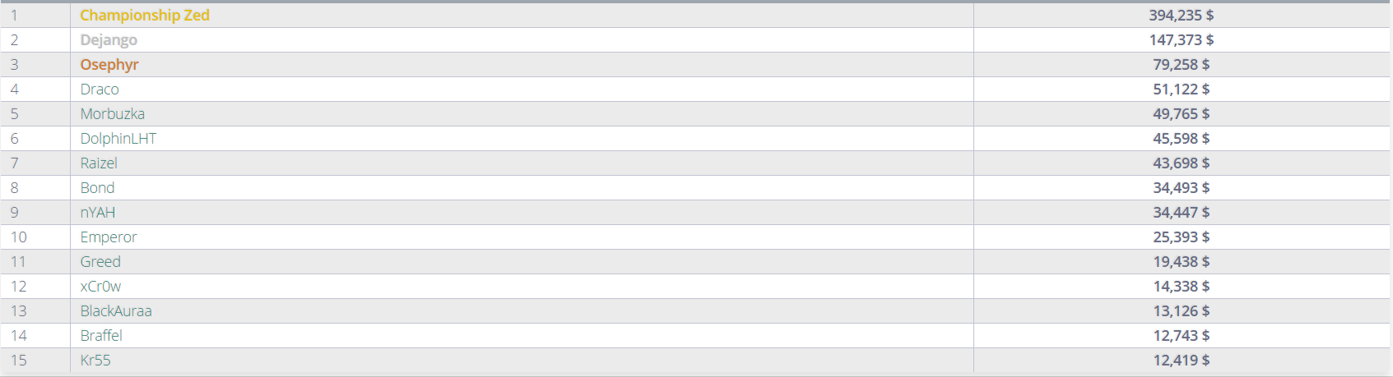Viewport: 1393px width, 377px height.
Task: Click the 394,235 $ earnings cell
Action: click(1181, 16)
